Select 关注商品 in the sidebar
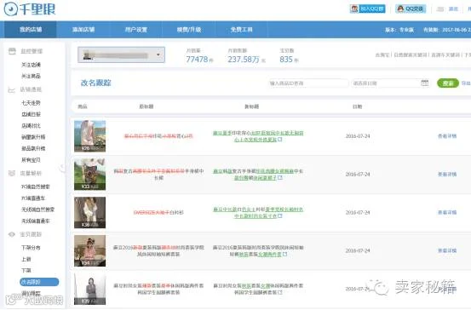This screenshot has height=310, width=471. [x=31, y=76]
